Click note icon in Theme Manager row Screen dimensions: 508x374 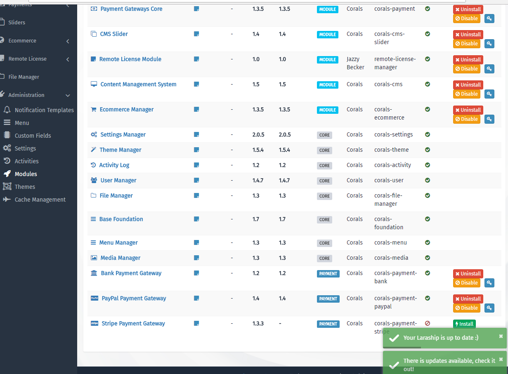pyautogui.click(x=196, y=150)
